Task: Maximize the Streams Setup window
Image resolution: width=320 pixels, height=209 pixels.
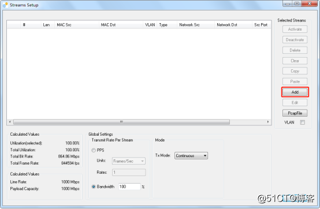Action: 297,3
